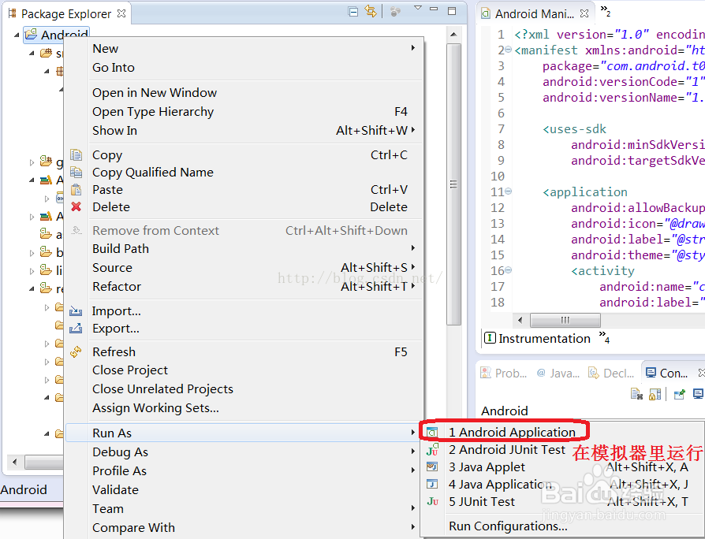
Task: Open the Team submenu
Action: point(244,508)
